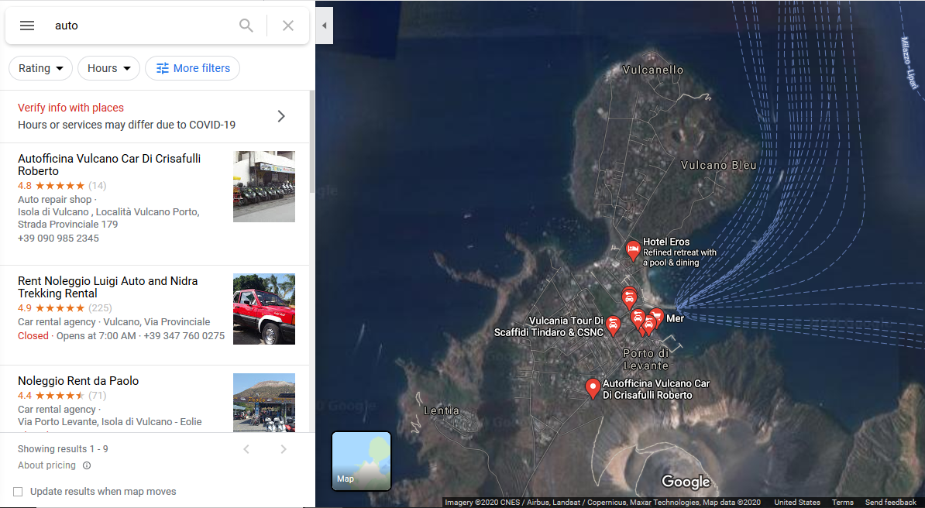Click the Porto di Levante label
This screenshot has width=925, height=508.
(646, 359)
